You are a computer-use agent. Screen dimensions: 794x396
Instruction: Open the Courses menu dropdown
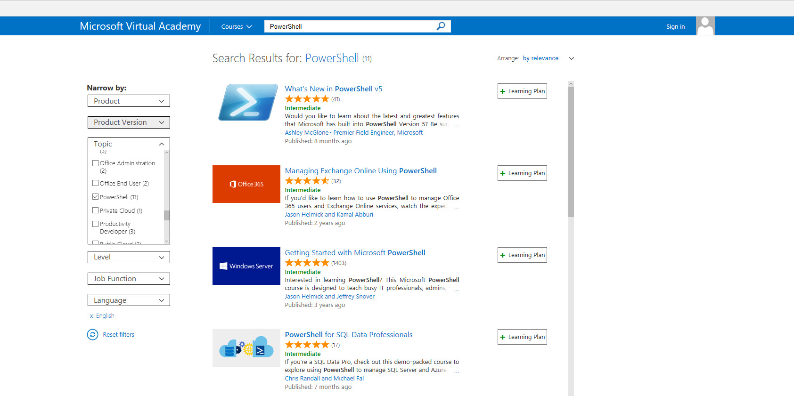point(237,27)
